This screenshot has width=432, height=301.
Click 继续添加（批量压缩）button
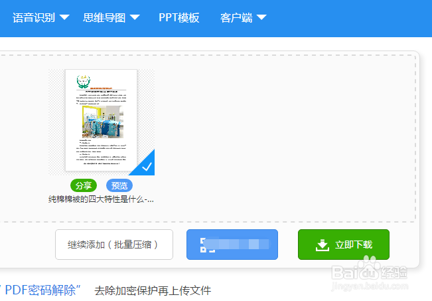click(x=114, y=245)
